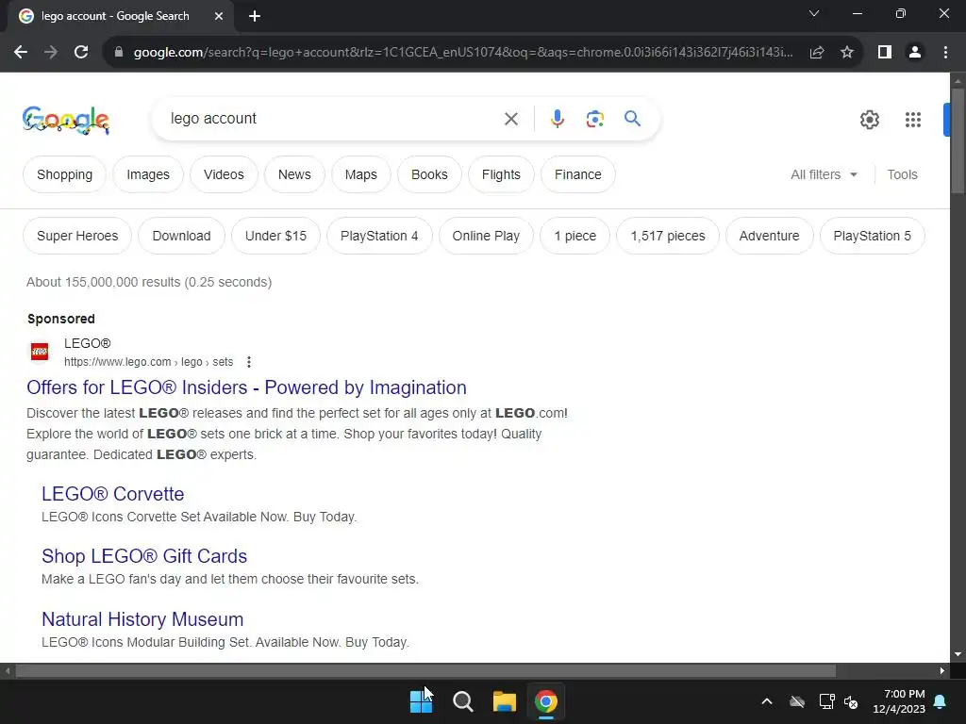966x724 pixels.
Task: Open the taskbar clock and date
Action: click(899, 701)
